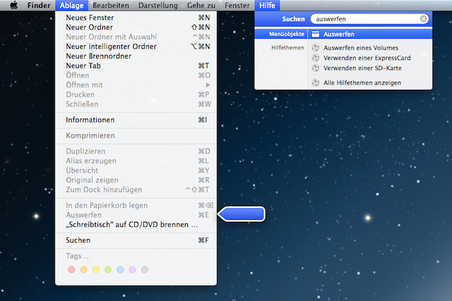Image resolution: width=452 pixels, height=301 pixels.
Task: Click Auswerfen in the Ablage menu
Action: (136, 215)
